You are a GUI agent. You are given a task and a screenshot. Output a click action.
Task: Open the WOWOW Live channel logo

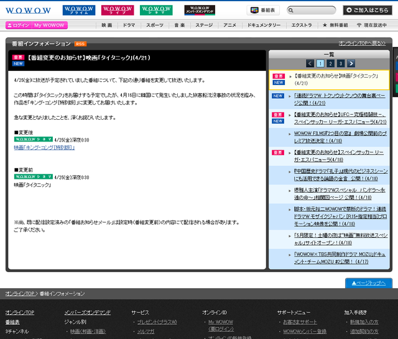point(118,10)
